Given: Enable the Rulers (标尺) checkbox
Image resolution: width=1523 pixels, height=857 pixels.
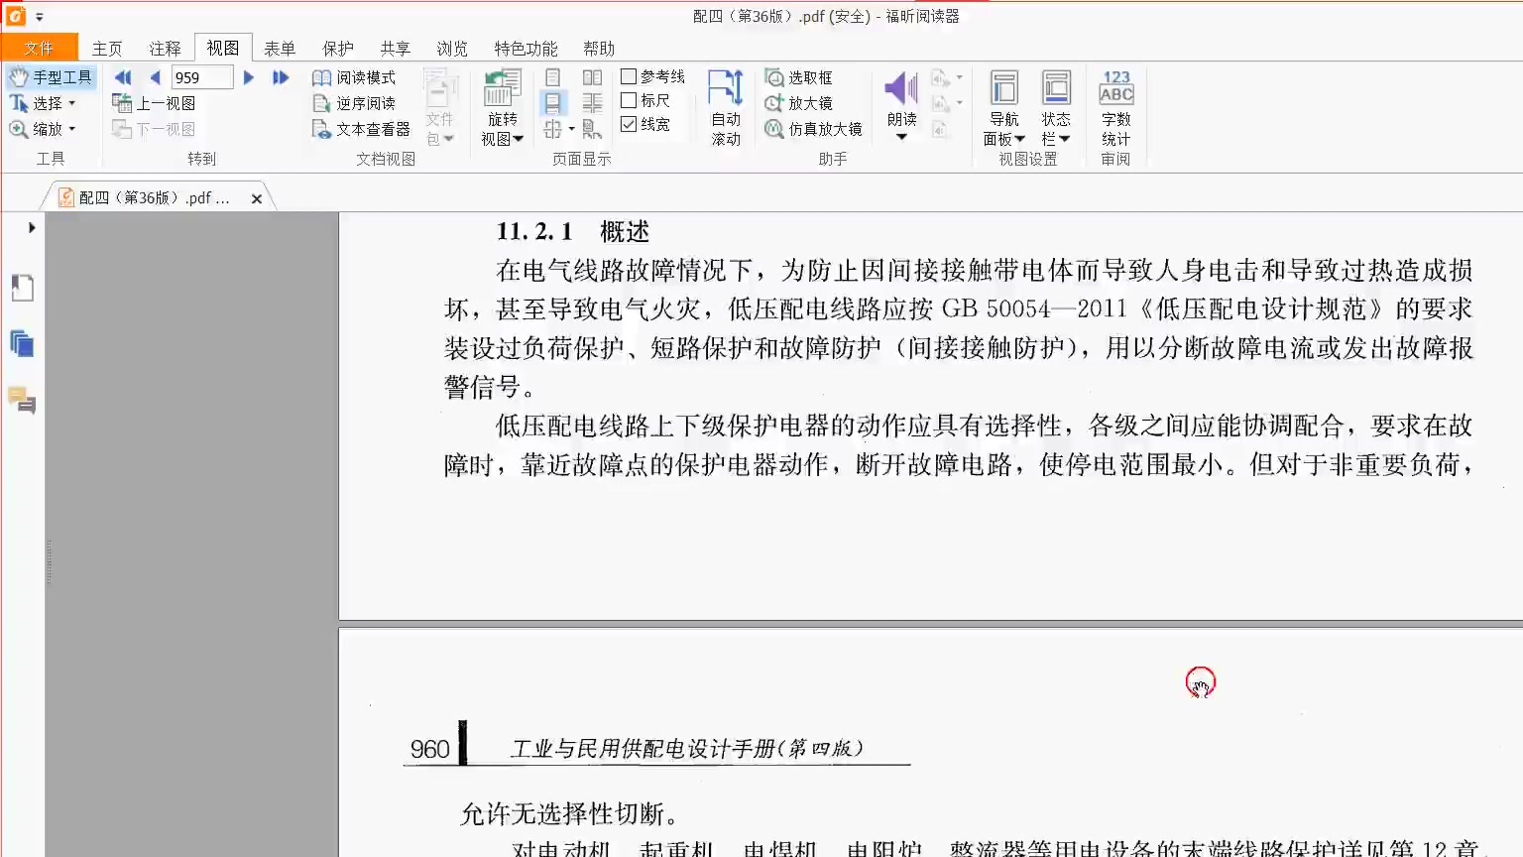Looking at the screenshot, I should tap(629, 100).
